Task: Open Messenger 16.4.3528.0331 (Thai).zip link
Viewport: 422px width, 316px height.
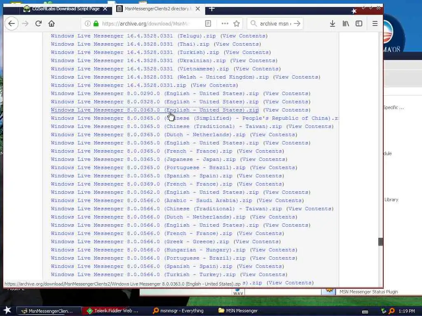Action: tap(130, 44)
